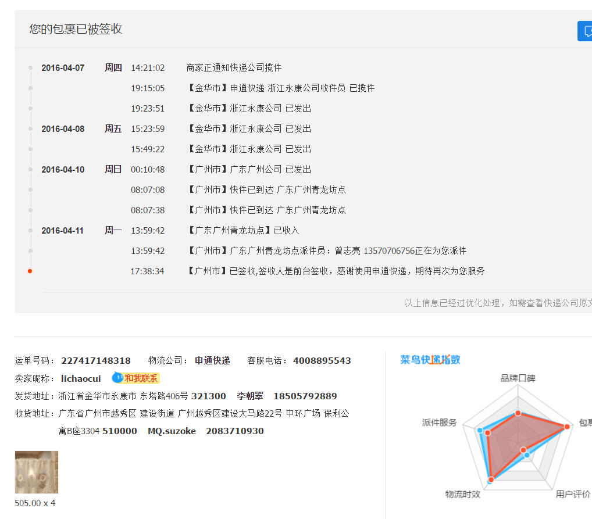Screen dimensions: 592x519
Task: Click date 2016-04-08
Action: click(x=63, y=129)
